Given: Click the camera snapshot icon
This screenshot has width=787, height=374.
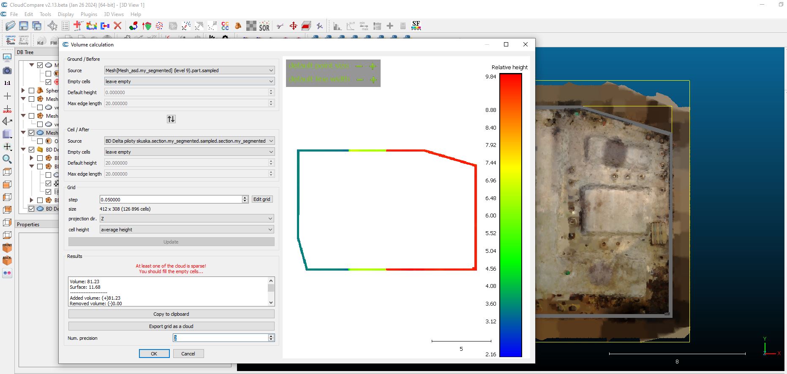Looking at the screenshot, I should point(7,70).
